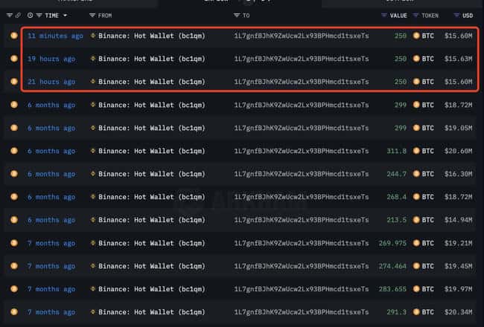Screen dimensions: 484x327
Task: Click the VALUE column filter icon
Action: (x=385, y=15)
